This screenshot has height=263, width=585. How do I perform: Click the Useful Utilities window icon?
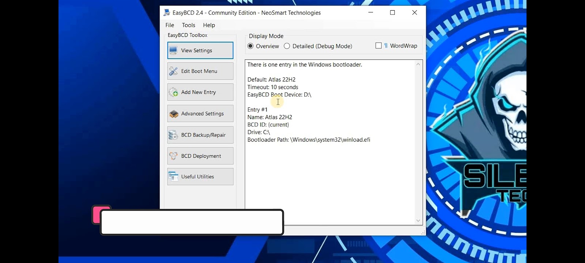coord(173,177)
